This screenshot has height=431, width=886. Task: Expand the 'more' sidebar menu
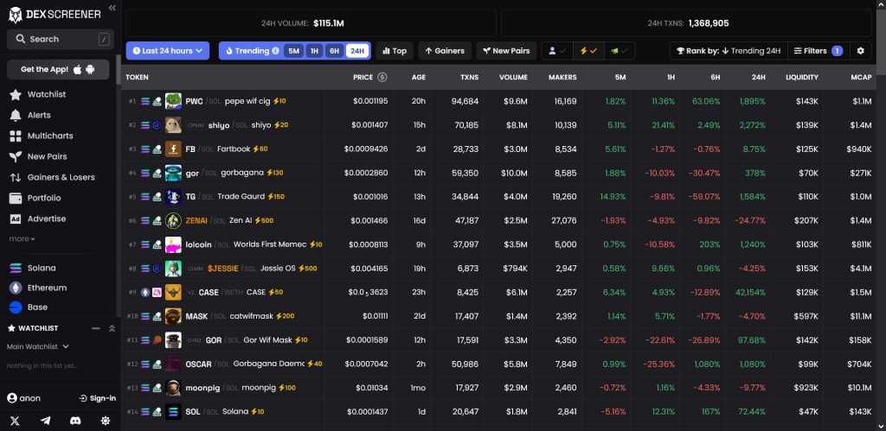pyautogui.click(x=22, y=239)
